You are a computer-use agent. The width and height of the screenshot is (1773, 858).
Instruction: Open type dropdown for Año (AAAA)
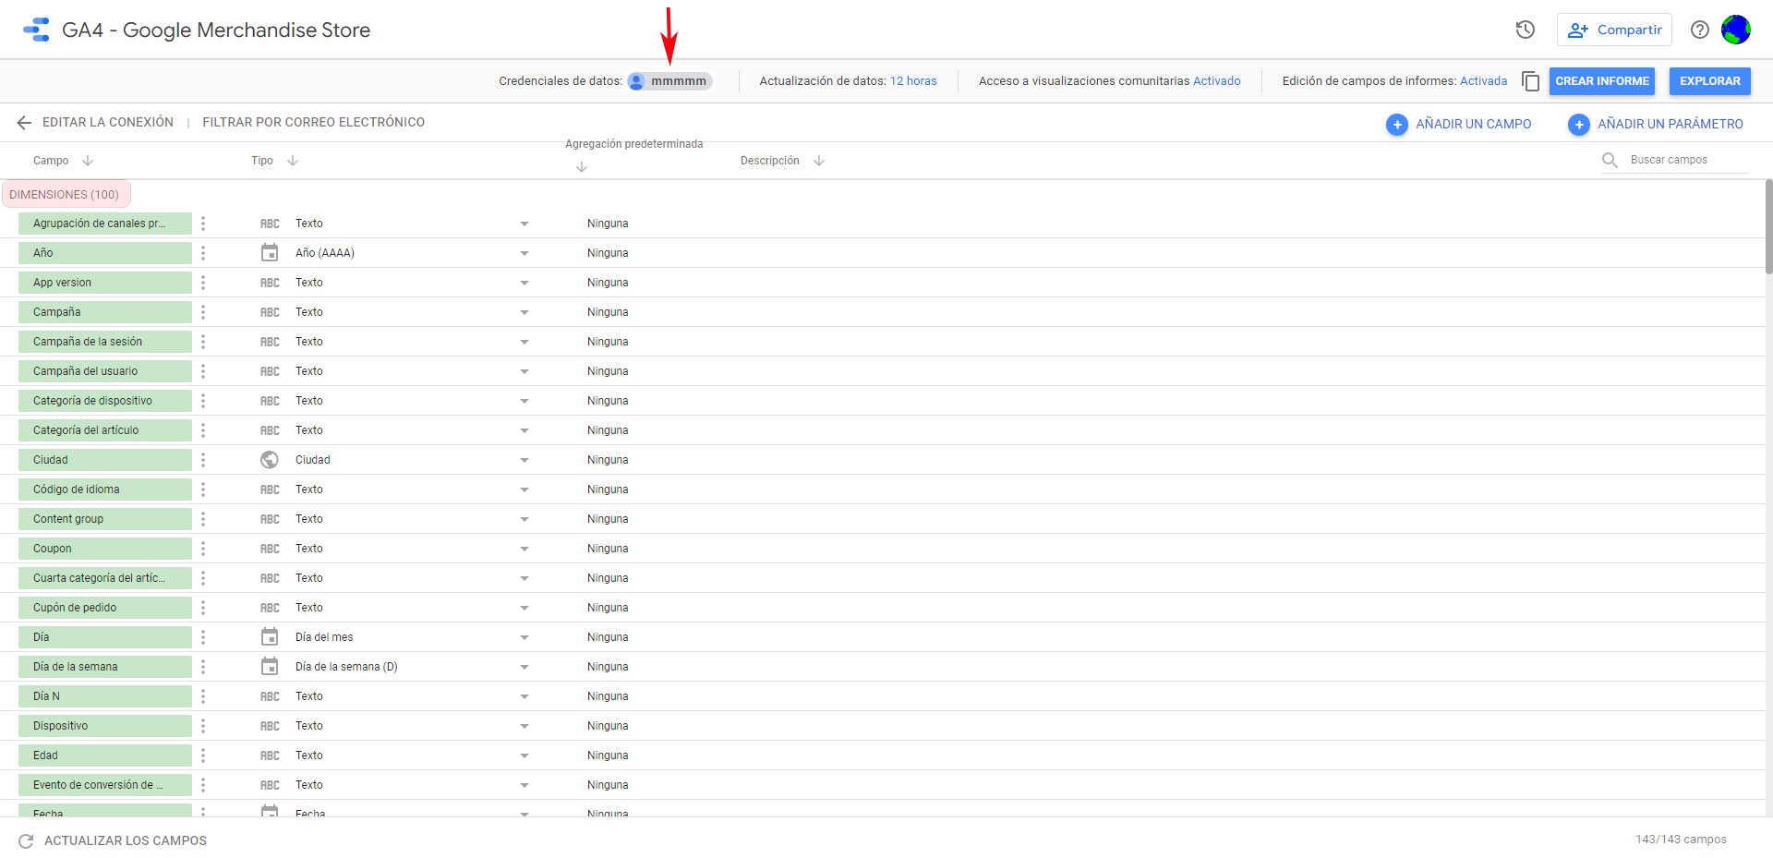click(525, 253)
